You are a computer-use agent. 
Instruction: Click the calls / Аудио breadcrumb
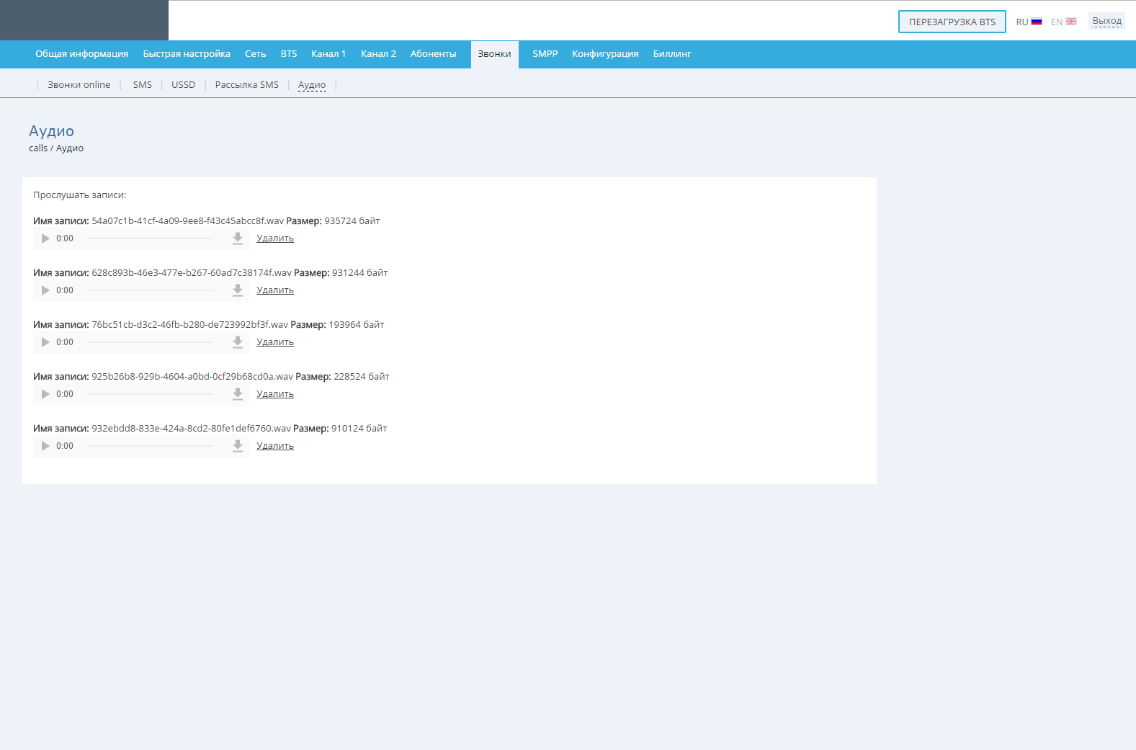click(x=56, y=148)
